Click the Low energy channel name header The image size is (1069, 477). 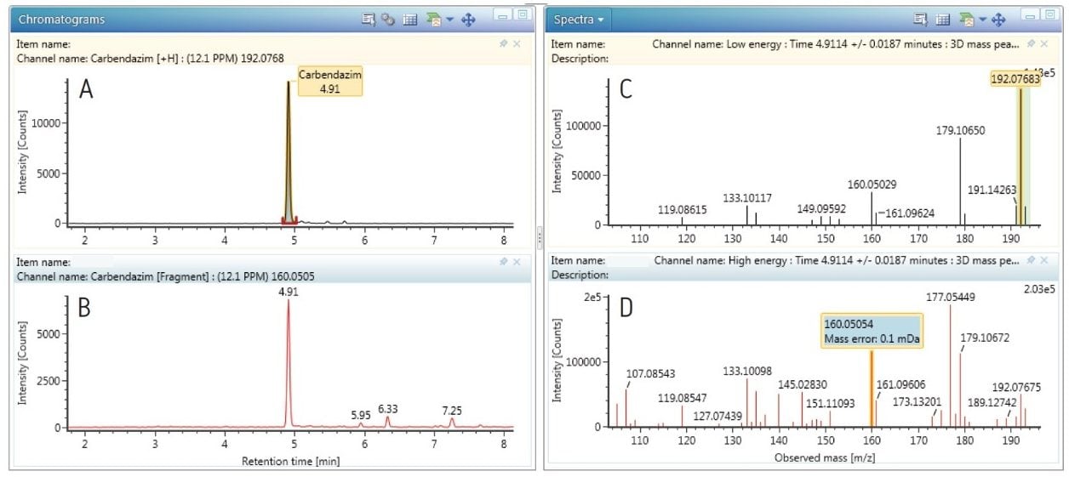(836, 43)
